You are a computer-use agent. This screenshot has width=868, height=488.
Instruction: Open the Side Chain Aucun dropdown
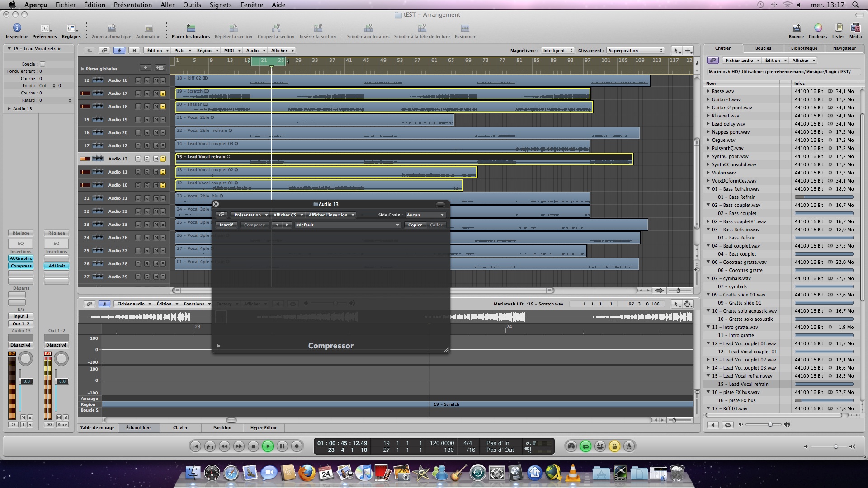425,215
